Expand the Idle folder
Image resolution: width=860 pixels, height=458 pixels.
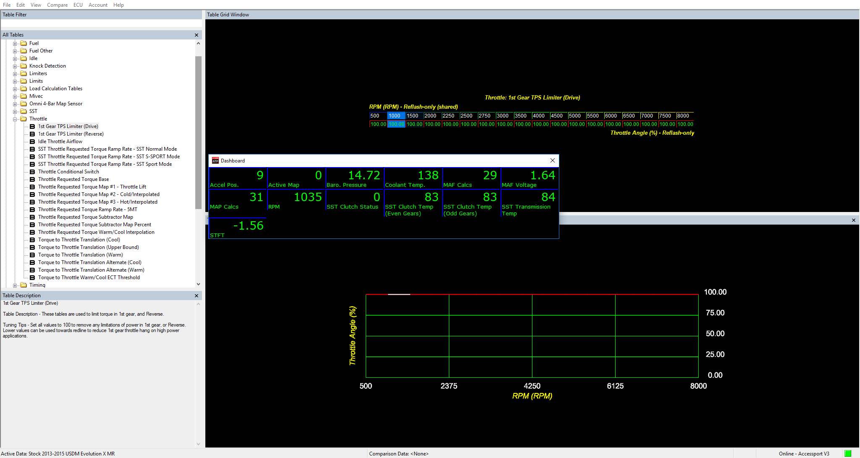point(15,59)
